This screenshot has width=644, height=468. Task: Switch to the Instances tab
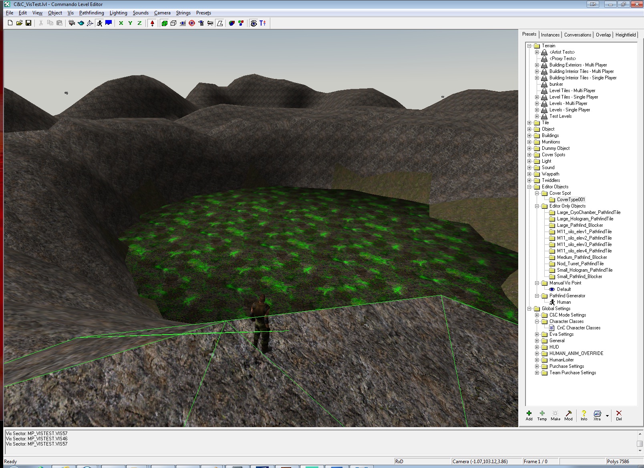point(550,35)
